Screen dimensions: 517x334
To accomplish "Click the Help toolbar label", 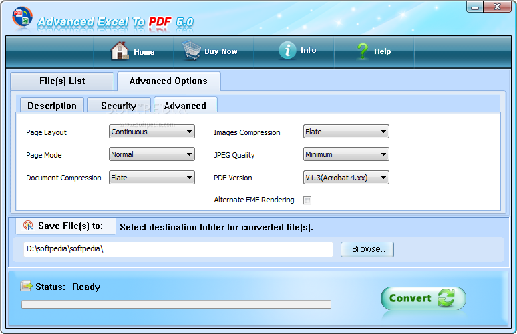I will [x=383, y=51].
